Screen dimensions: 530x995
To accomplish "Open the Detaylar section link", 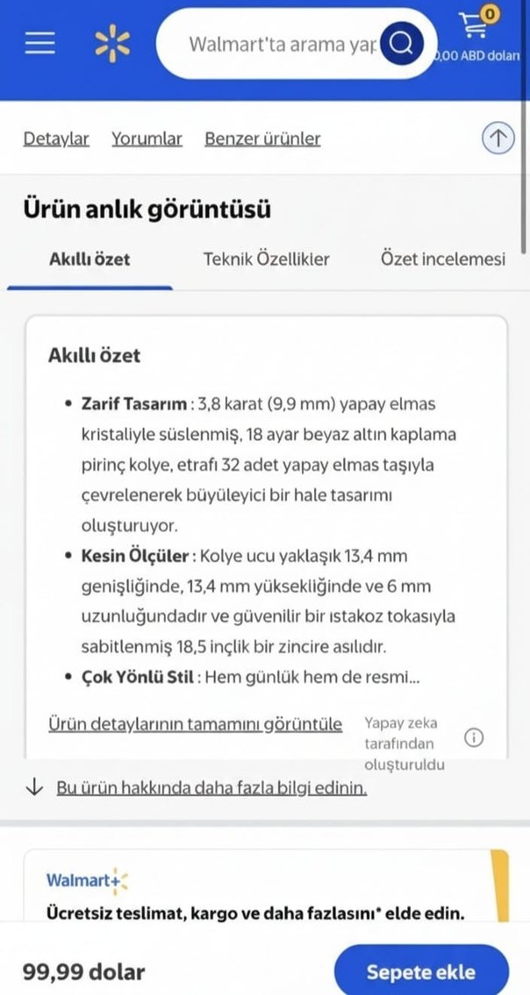I will [x=55, y=139].
